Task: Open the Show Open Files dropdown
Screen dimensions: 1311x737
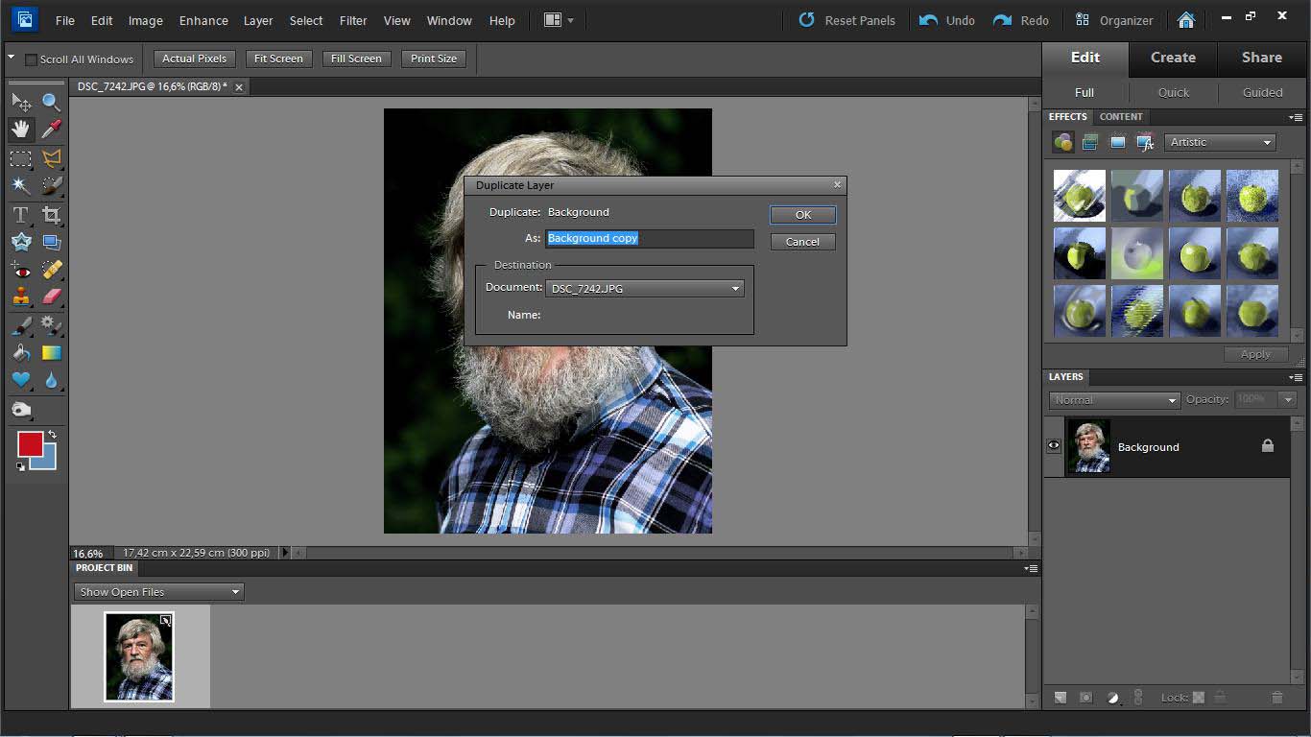Action: [x=158, y=592]
